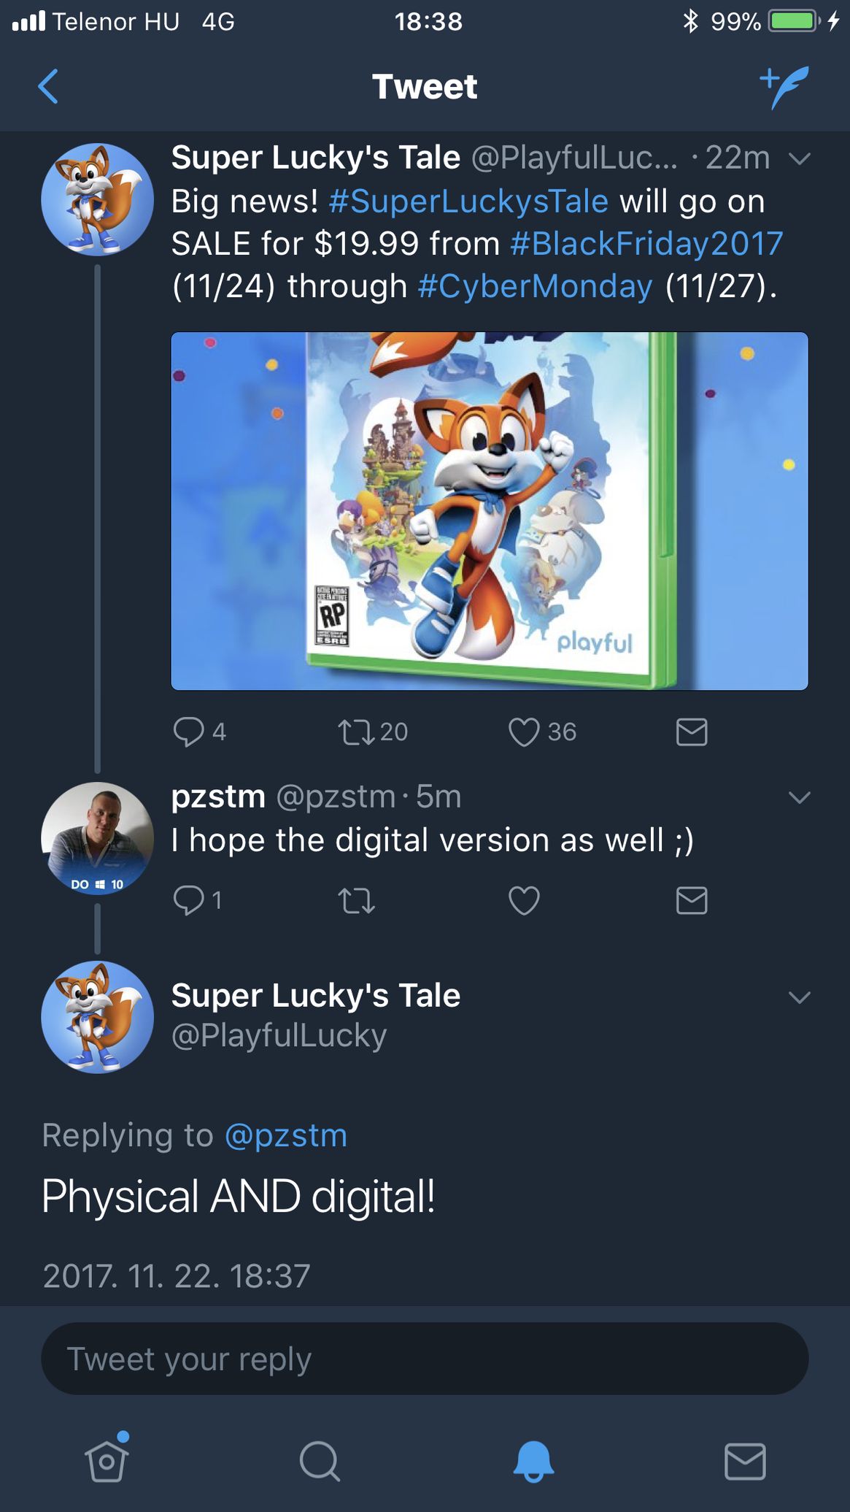Tap the Tweet your reply field
This screenshot has height=1512, width=850.
coord(425,1359)
